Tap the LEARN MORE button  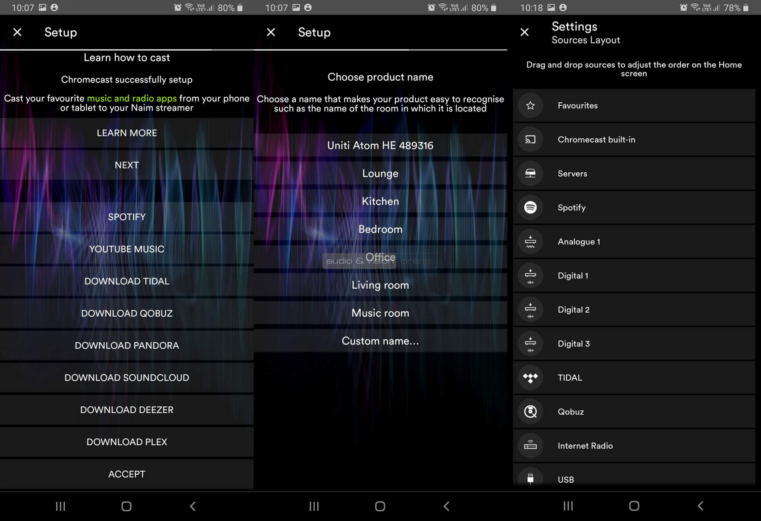coord(127,133)
